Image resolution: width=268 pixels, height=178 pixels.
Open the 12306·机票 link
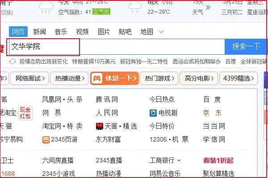tap(169, 139)
